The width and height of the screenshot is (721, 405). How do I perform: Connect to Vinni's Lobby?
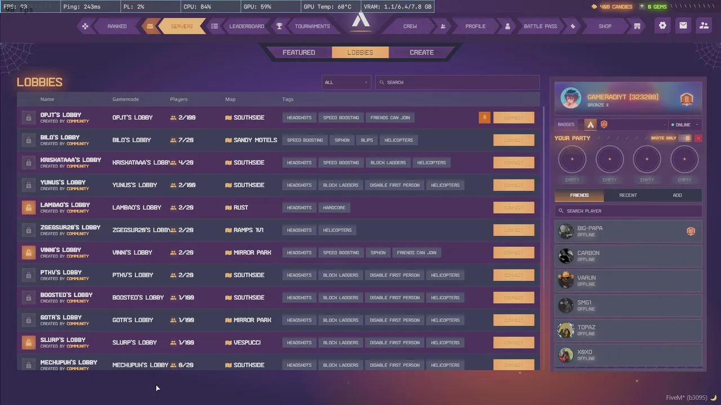click(514, 253)
